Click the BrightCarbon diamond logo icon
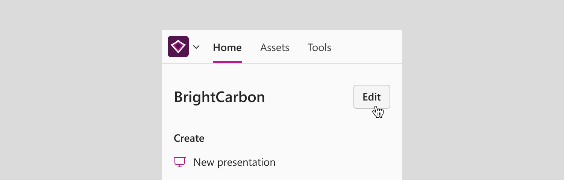 tap(178, 46)
